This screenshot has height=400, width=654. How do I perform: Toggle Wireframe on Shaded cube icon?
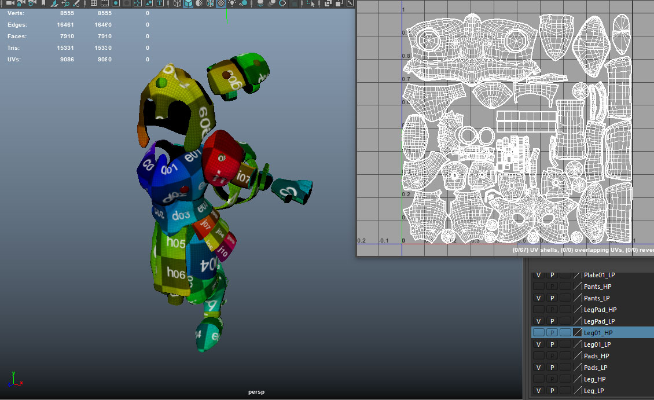tap(211, 3)
